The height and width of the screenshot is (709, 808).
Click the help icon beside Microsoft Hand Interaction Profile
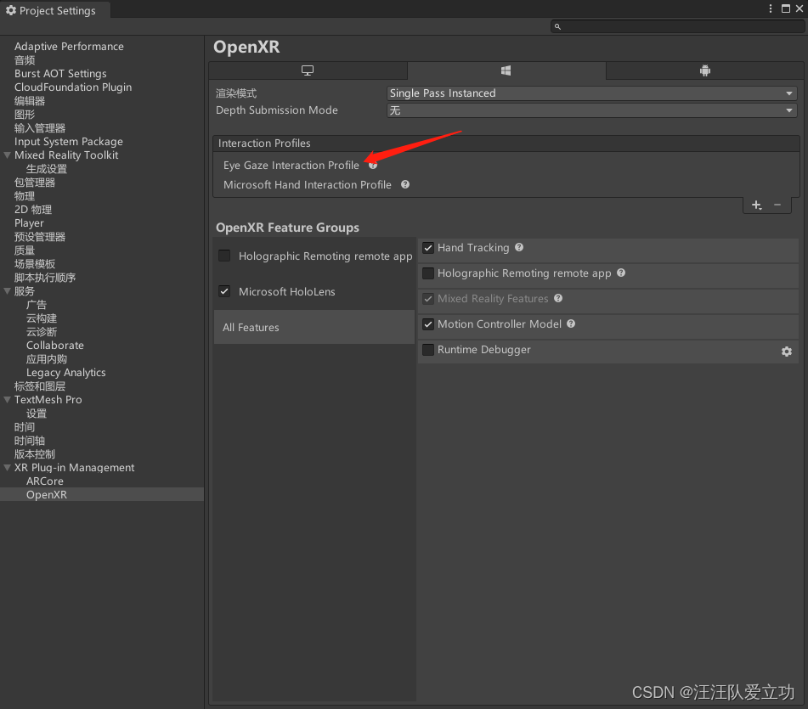pyautogui.click(x=405, y=184)
